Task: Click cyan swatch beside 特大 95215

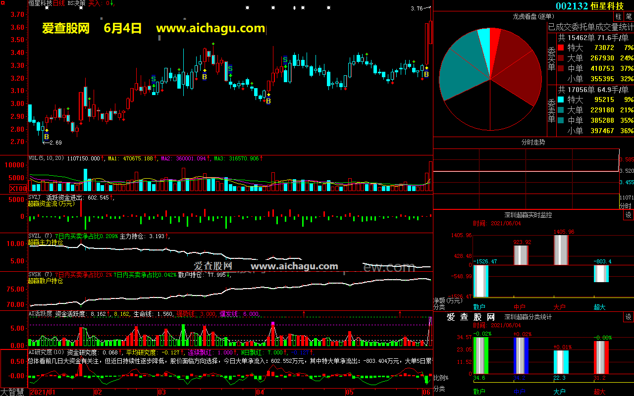Action: coord(560,100)
